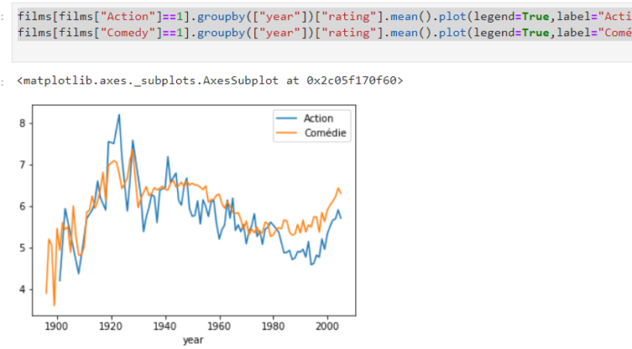Click the orange Comédie legend line swatch
This screenshot has width=632, height=349.
pyautogui.click(x=287, y=133)
